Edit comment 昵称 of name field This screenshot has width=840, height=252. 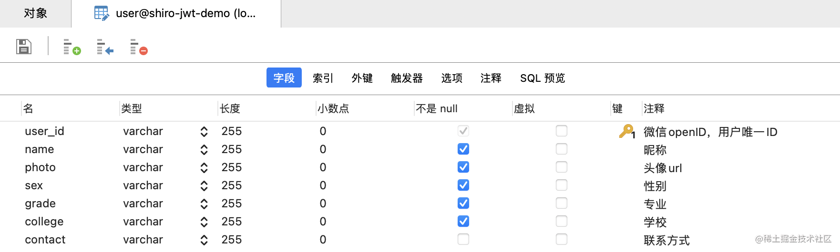click(x=655, y=150)
